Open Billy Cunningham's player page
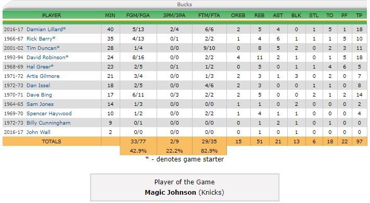The height and width of the screenshot is (203, 370). [48, 123]
